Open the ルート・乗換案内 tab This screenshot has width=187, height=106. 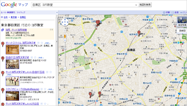(x=8, y=12)
